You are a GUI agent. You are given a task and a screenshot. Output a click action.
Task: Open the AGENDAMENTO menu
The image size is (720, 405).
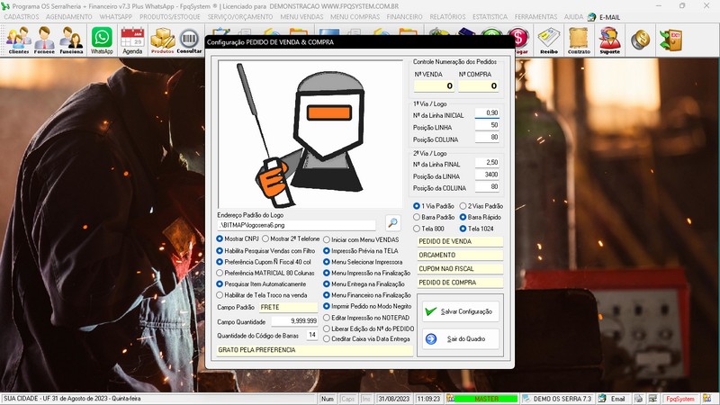click(69, 16)
